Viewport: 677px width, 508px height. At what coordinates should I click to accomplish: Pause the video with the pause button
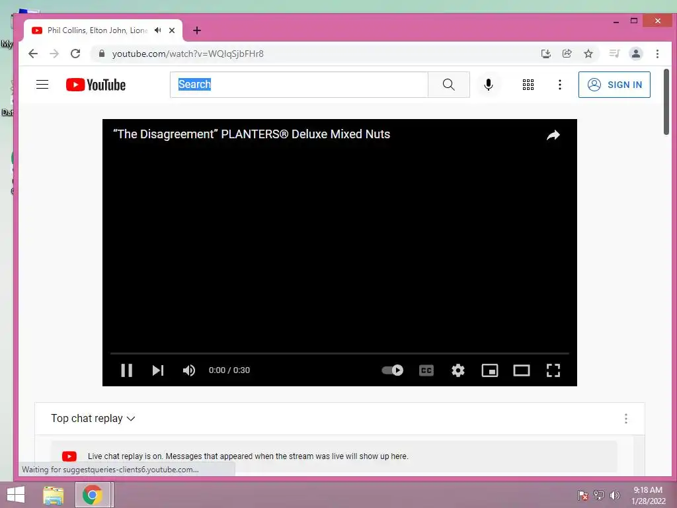[x=126, y=370]
